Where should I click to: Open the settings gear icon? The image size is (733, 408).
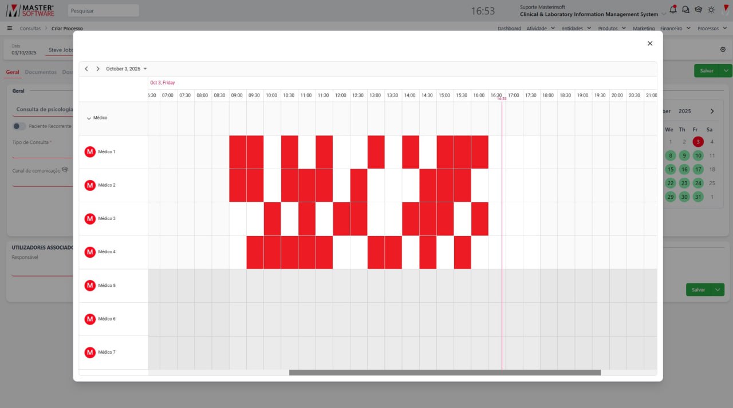[x=723, y=50]
